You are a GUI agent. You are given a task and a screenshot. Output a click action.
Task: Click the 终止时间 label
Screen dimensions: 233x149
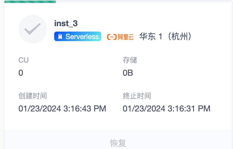[137, 96]
